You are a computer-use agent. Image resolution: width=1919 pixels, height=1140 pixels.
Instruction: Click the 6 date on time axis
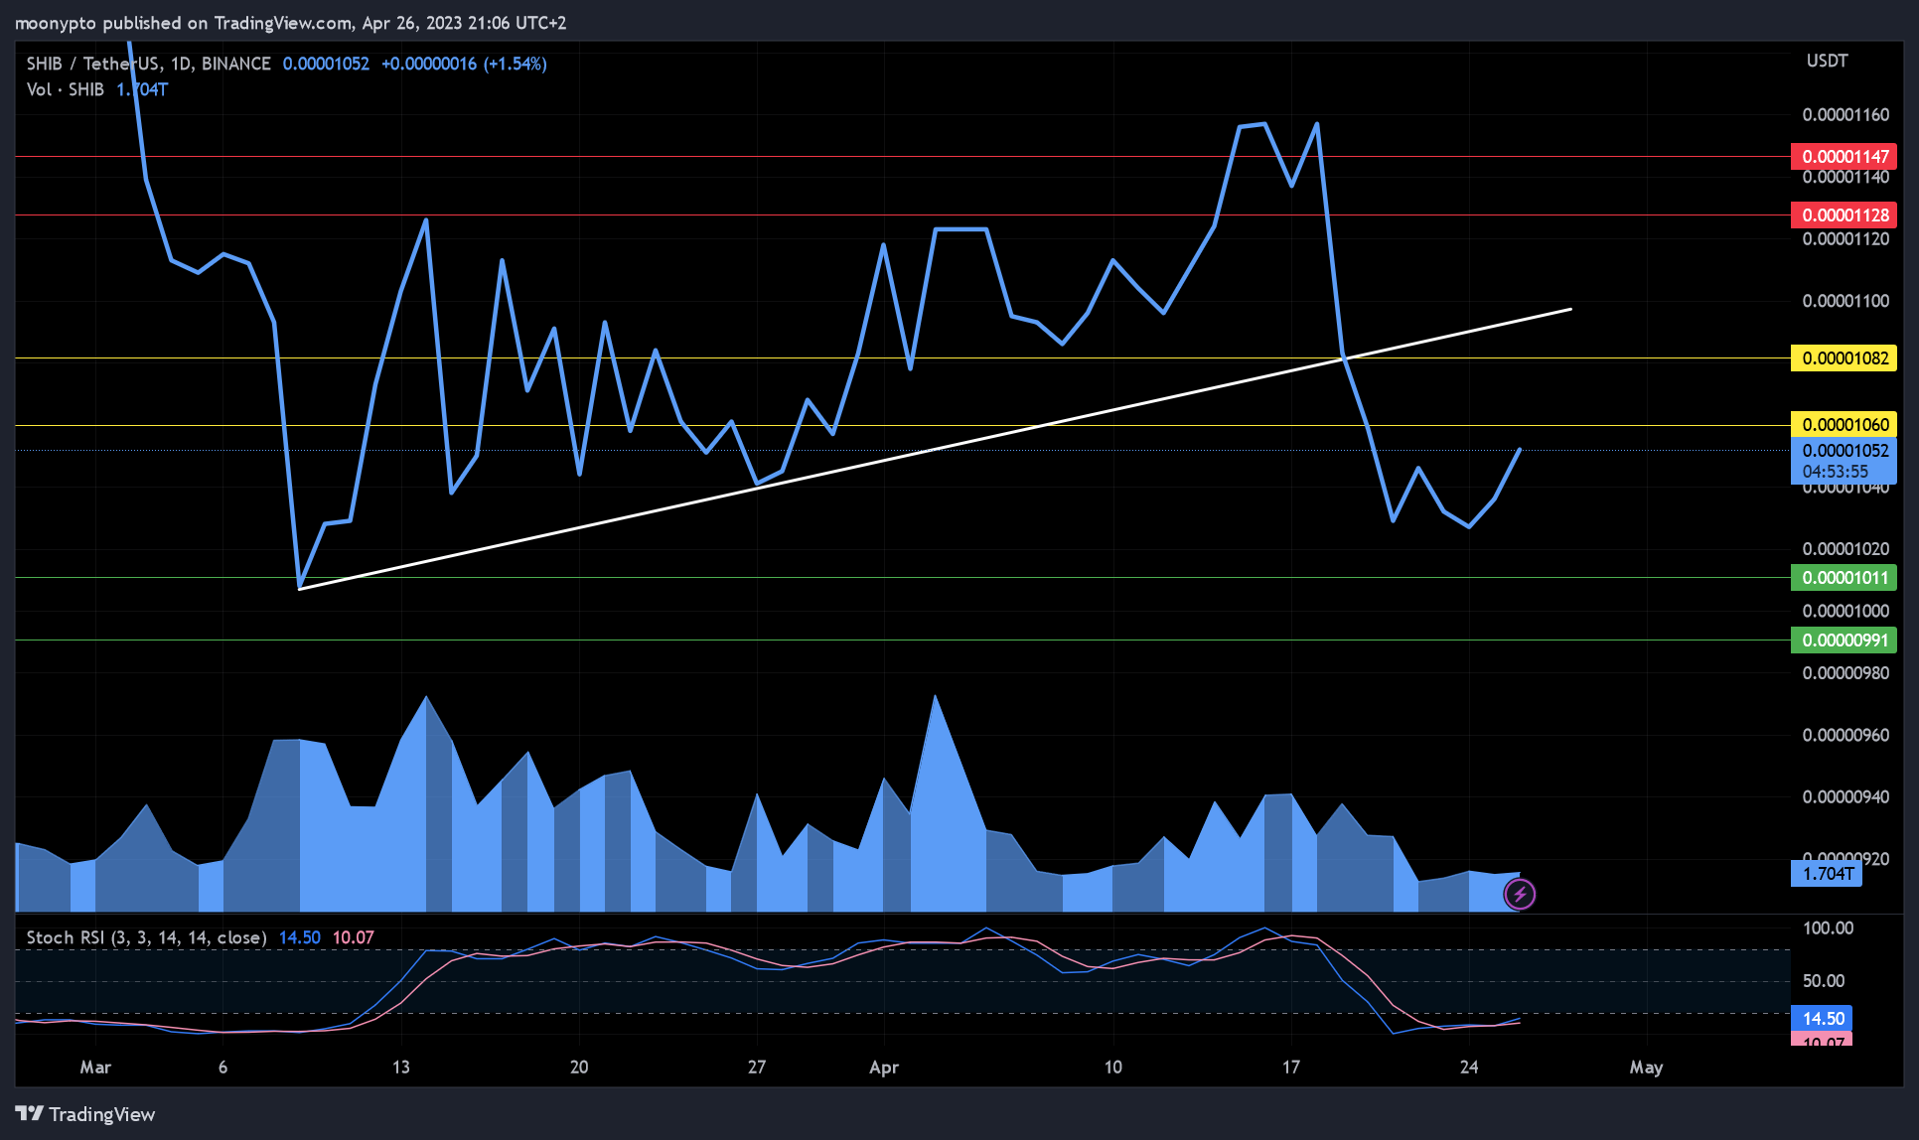(x=222, y=1068)
